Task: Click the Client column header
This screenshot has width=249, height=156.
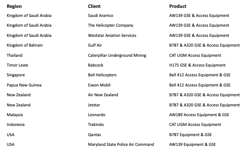Action: click(x=94, y=6)
